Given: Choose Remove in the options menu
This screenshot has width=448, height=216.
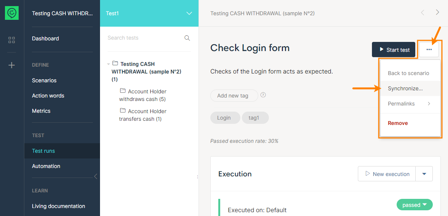Looking at the screenshot, I should (x=398, y=123).
